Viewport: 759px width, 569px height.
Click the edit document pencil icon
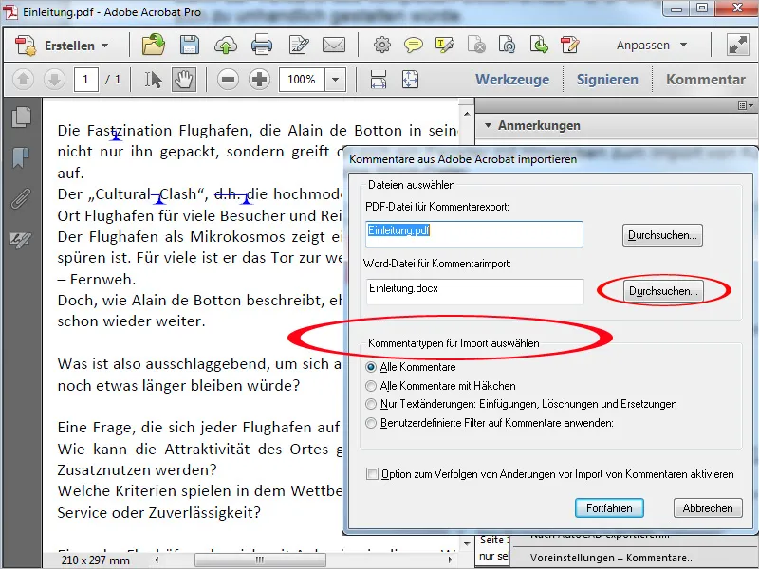point(298,45)
